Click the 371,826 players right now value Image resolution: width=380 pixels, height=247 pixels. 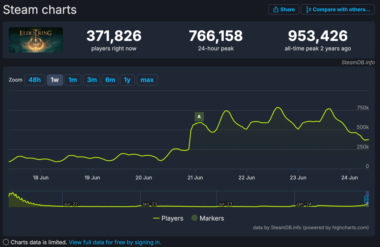click(x=114, y=36)
